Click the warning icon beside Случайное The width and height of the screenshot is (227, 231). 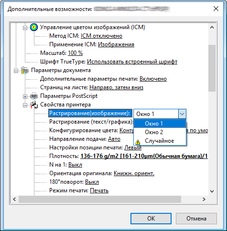coord(138,142)
